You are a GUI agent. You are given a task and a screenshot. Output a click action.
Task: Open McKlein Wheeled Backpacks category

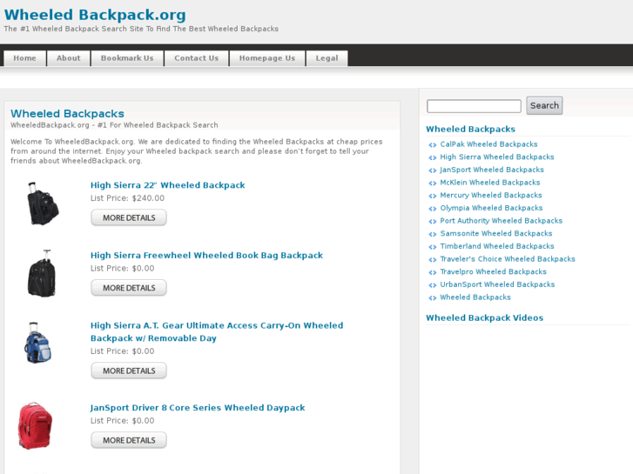click(x=489, y=183)
